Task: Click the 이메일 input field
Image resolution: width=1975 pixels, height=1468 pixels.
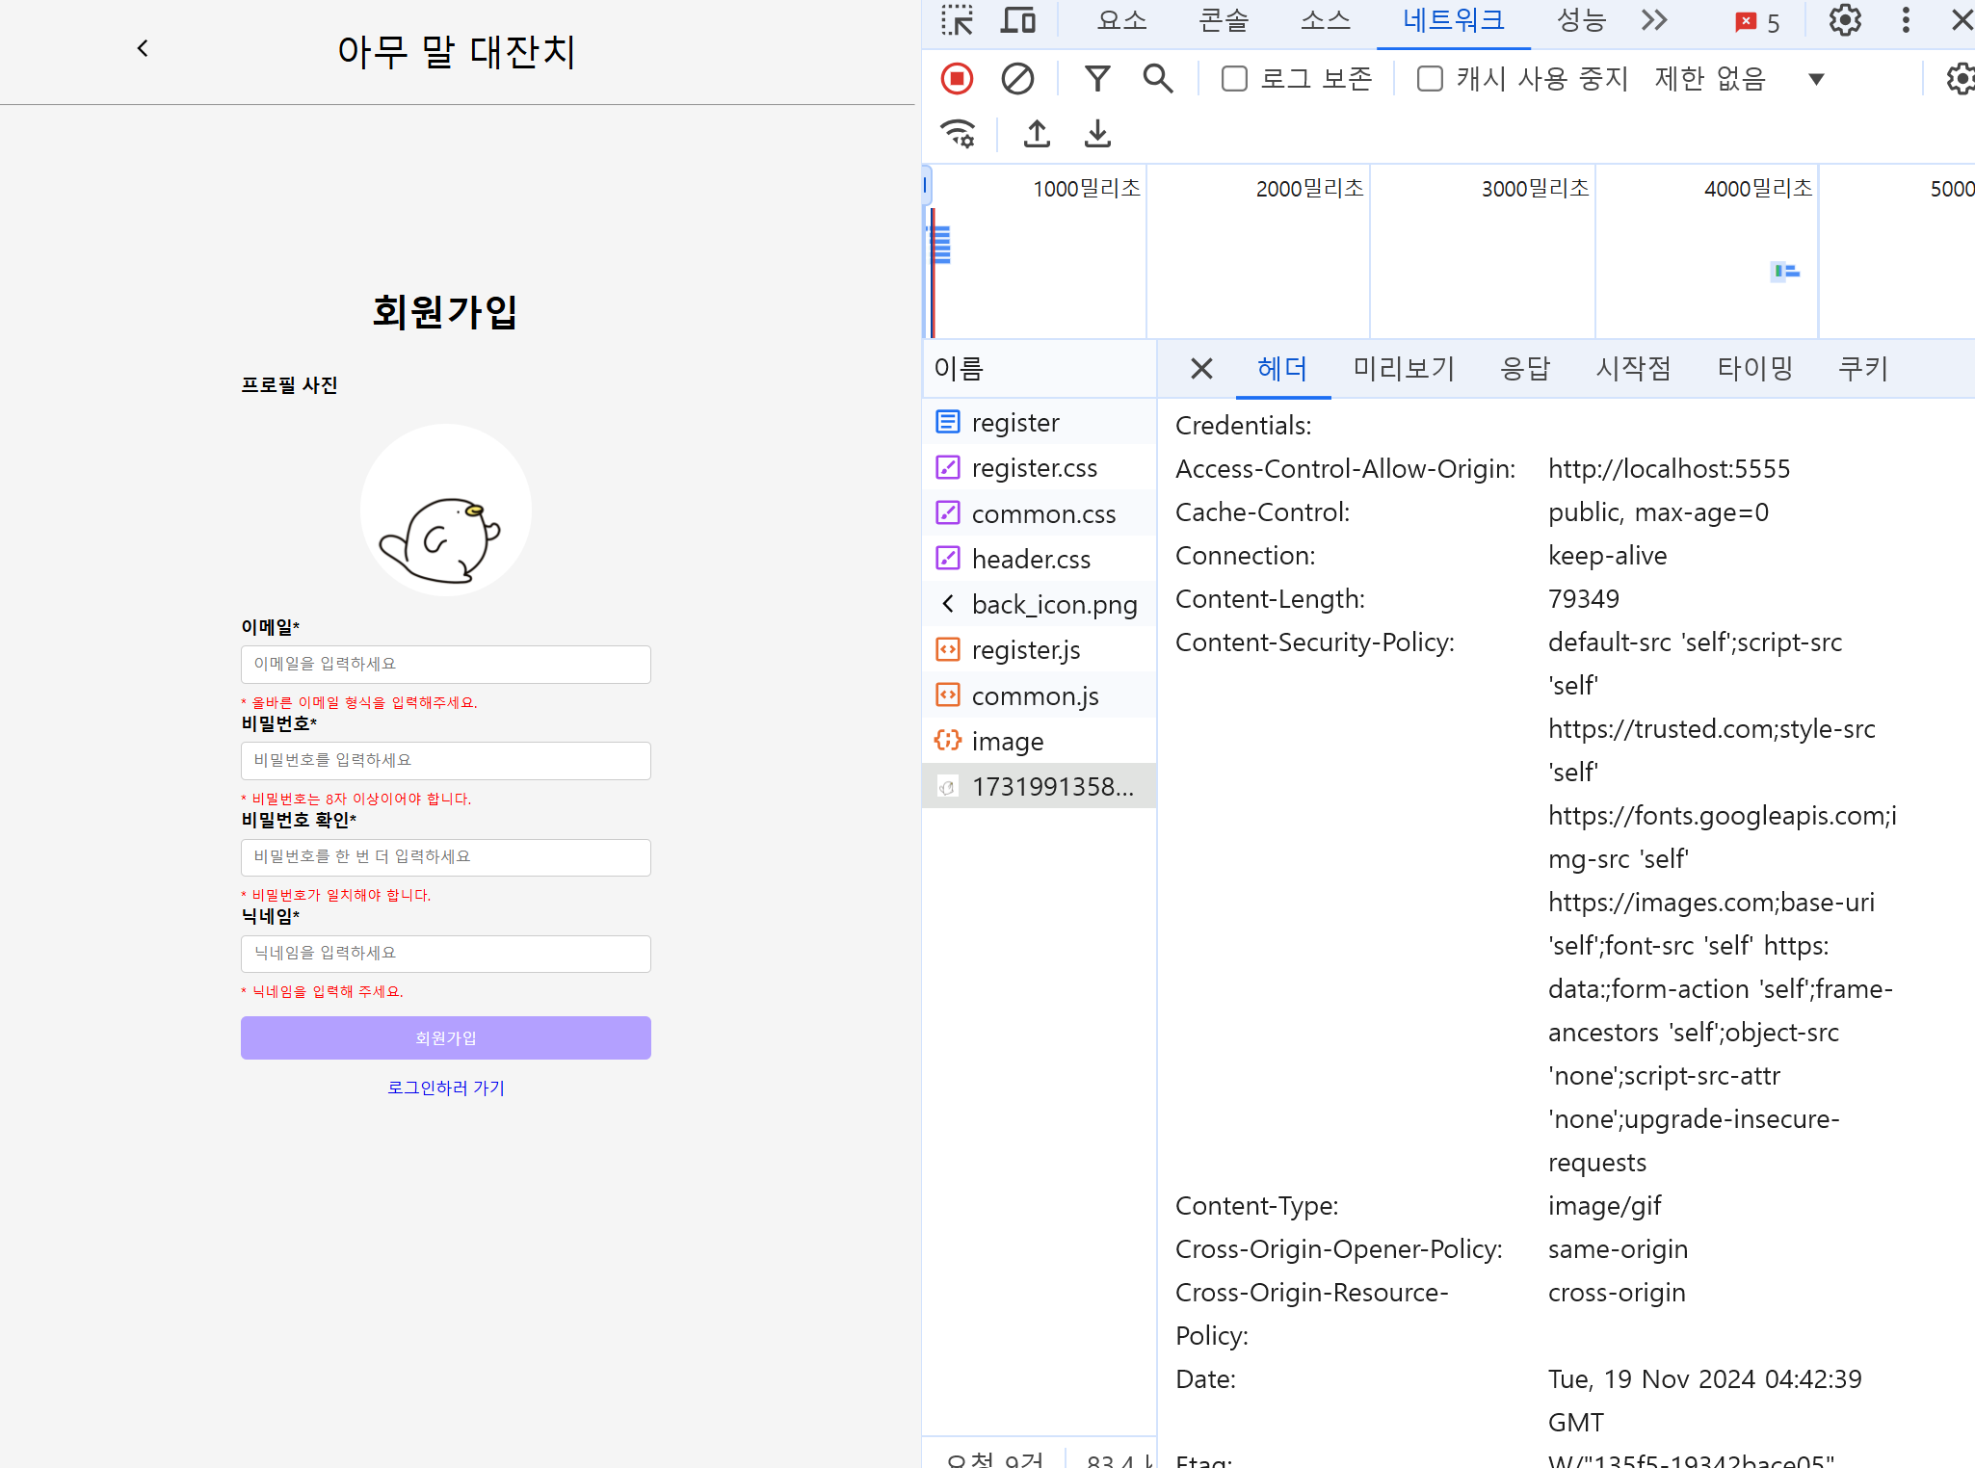Action: pos(445,665)
